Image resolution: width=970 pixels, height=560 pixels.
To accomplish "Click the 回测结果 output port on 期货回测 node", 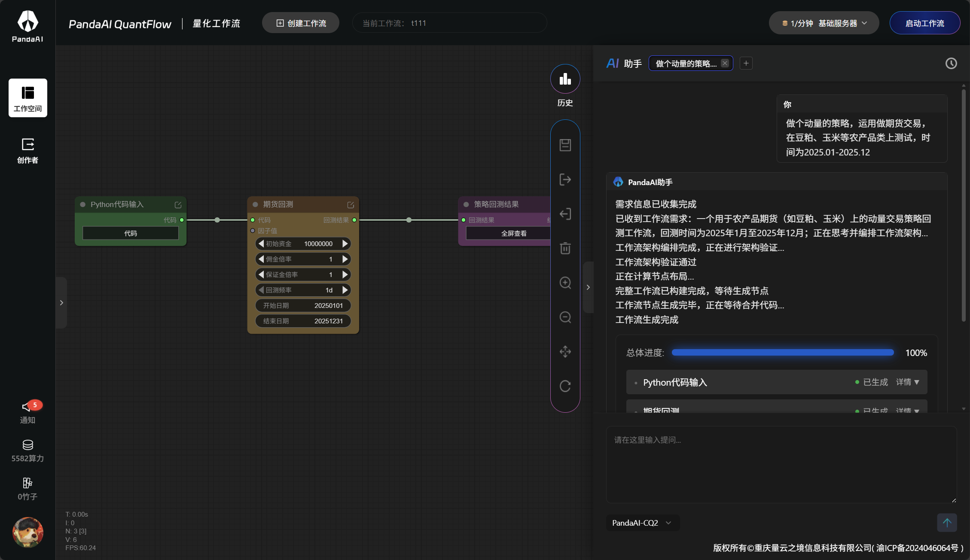I will 354,220.
